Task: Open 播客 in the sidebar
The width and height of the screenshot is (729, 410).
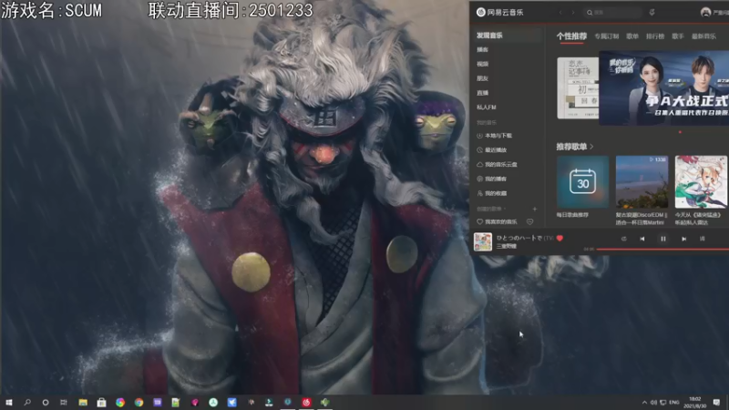Action: pos(482,50)
